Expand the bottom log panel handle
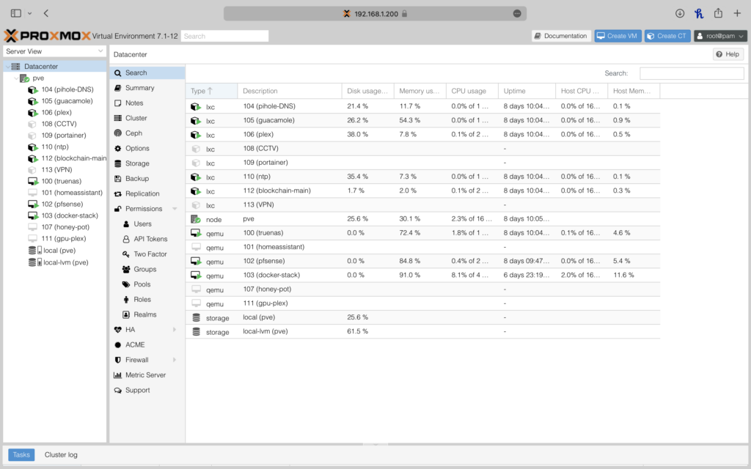This screenshot has height=469, width=751. (375, 445)
